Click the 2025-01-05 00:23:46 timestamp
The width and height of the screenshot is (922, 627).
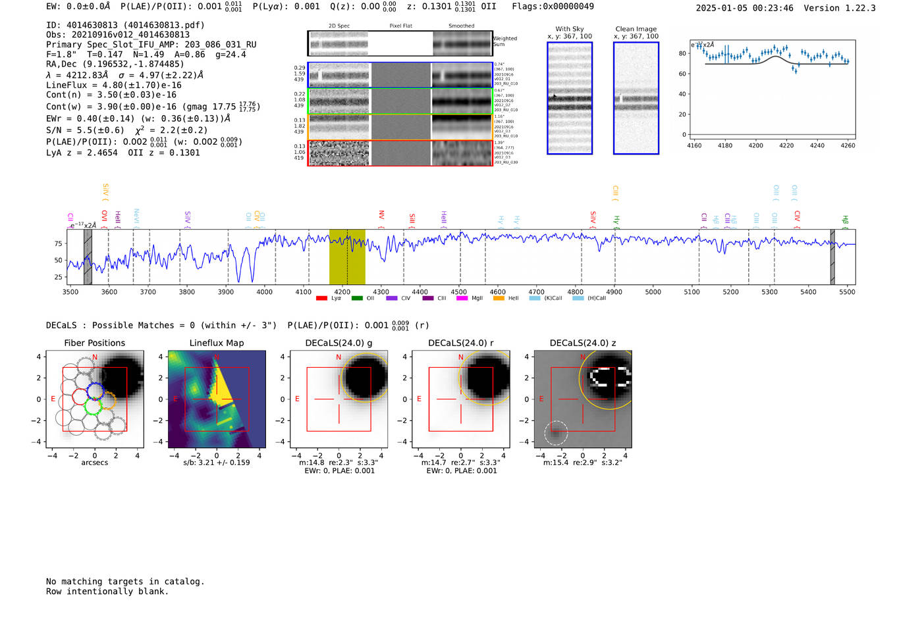[x=744, y=9]
